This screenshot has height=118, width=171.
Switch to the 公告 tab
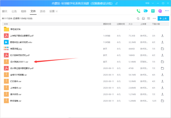click(x=14, y=11)
